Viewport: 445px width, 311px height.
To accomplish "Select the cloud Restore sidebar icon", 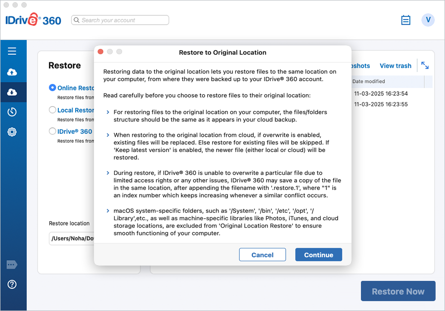I will tap(12, 92).
